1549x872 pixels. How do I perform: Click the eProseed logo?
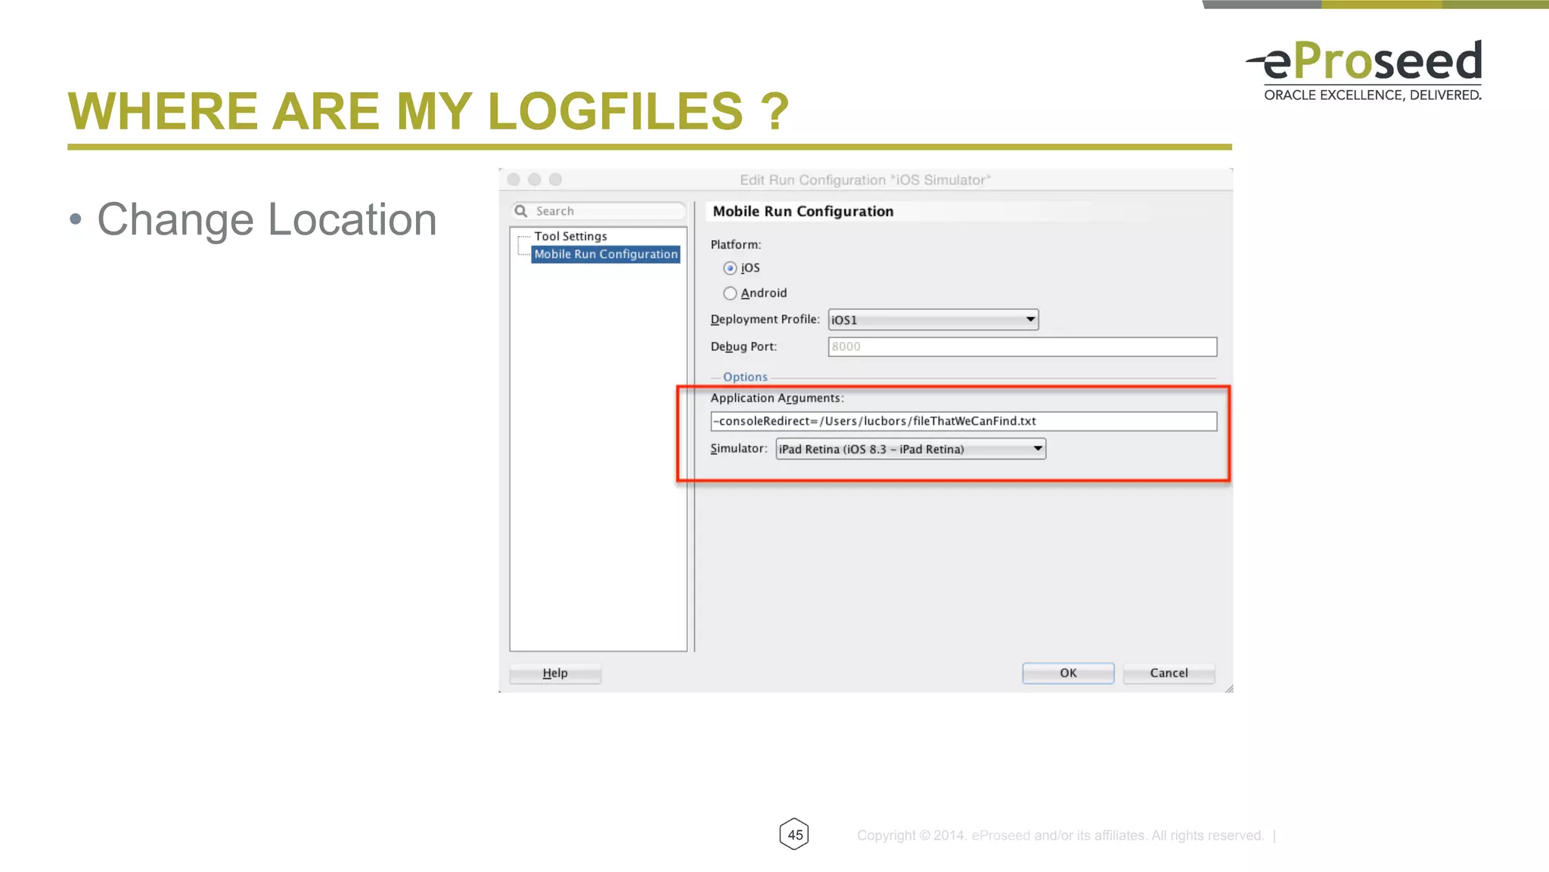click(1364, 70)
